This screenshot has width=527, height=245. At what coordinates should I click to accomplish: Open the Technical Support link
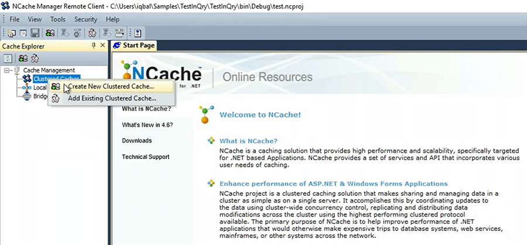click(146, 157)
